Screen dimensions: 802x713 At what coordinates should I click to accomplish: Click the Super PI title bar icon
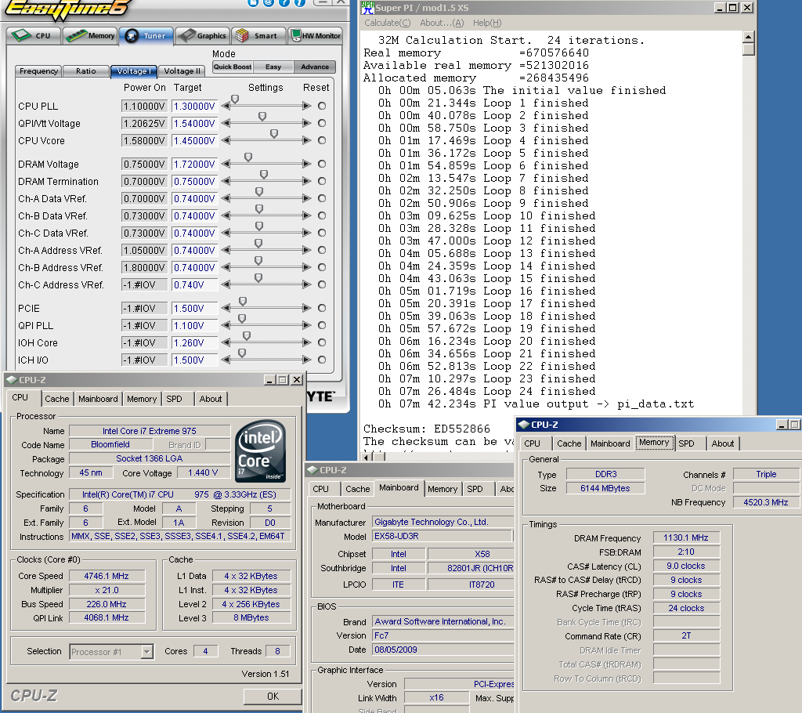coord(367,8)
